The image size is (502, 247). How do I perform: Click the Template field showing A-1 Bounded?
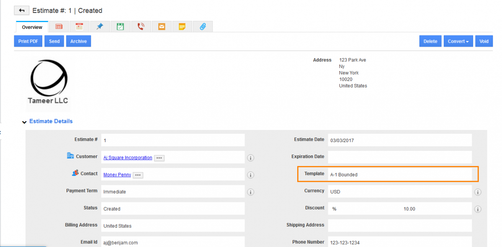coord(399,174)
